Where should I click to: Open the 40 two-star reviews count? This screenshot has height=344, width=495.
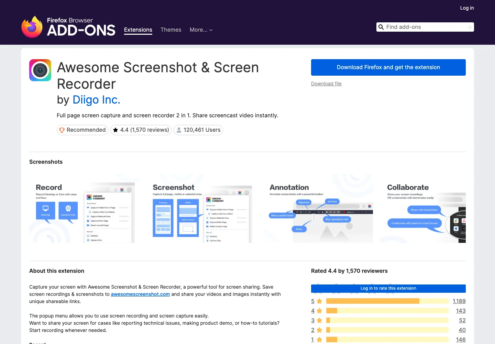[x=462, y=330]
